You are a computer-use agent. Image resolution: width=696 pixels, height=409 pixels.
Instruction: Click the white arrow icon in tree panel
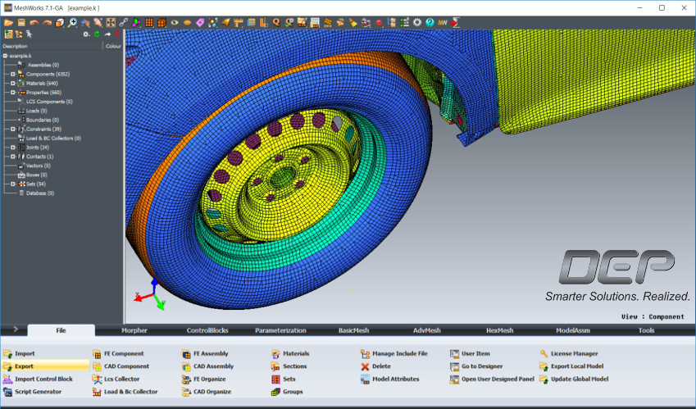pos(107,34)
